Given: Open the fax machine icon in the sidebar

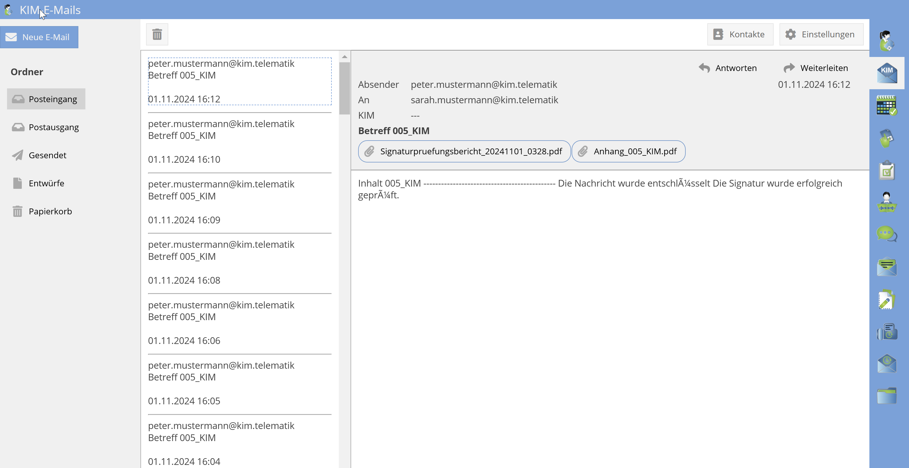Looking at the screenshot, I should pyautogui.click(x=887, y=332).
